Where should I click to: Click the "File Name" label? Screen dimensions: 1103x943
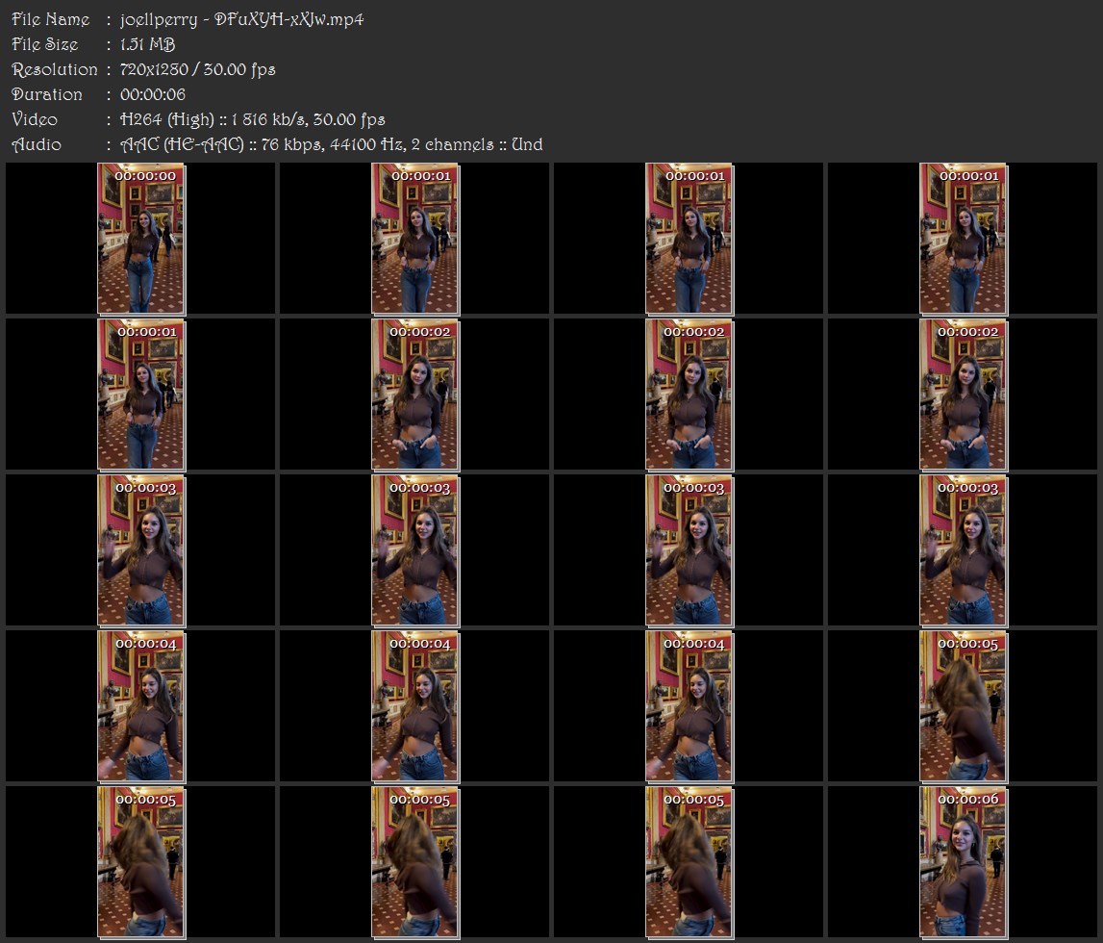point(51,19)
